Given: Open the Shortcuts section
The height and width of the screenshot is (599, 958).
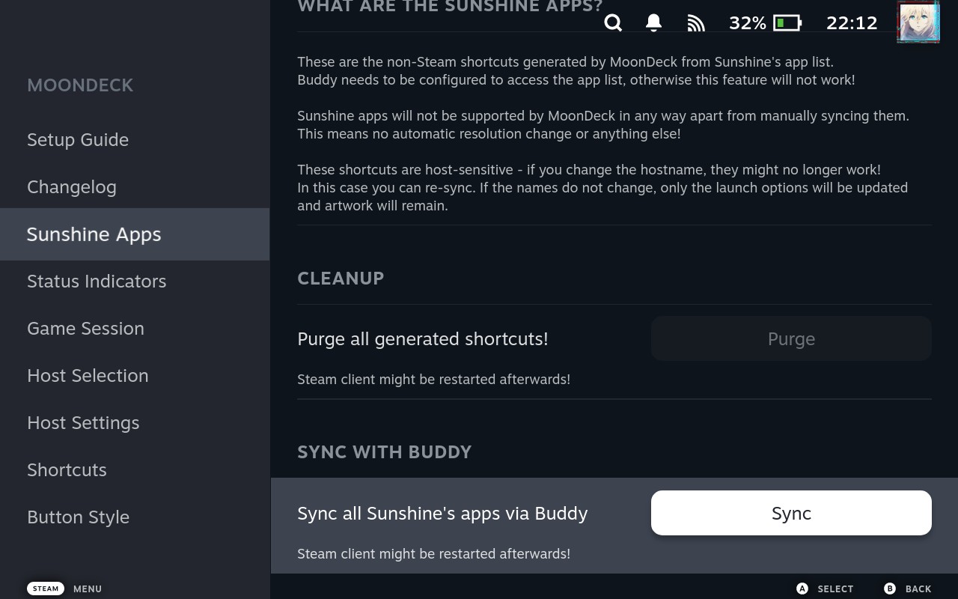Looking at the screenshot, I should tap(67, 470).
